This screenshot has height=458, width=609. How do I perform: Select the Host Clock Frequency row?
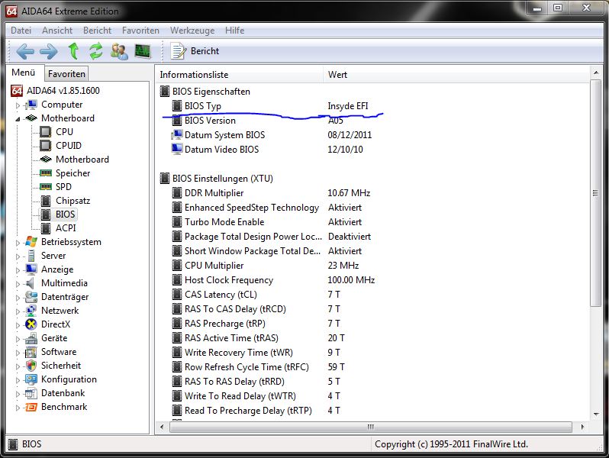click(373, 280)
